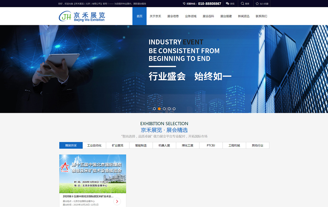This screenshot has height=207, width=328.
Task: Go to 联系我们 contact page
Action: 261,16
